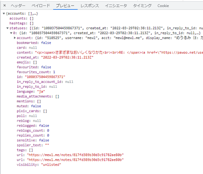Select the content property value
Screen dimensions: 203x174
(x=119, y=53)
